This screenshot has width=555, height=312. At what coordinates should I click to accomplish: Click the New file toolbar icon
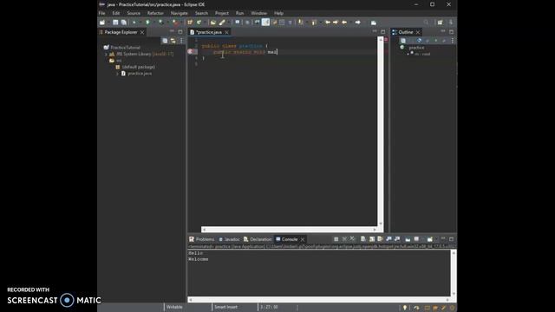click(x=102, y=23)
